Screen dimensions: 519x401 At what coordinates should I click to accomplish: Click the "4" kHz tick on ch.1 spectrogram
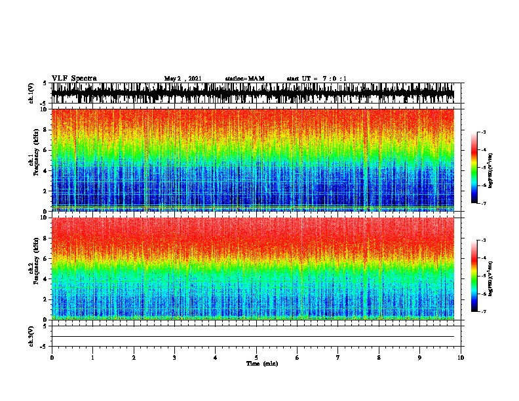click(45, 171)
